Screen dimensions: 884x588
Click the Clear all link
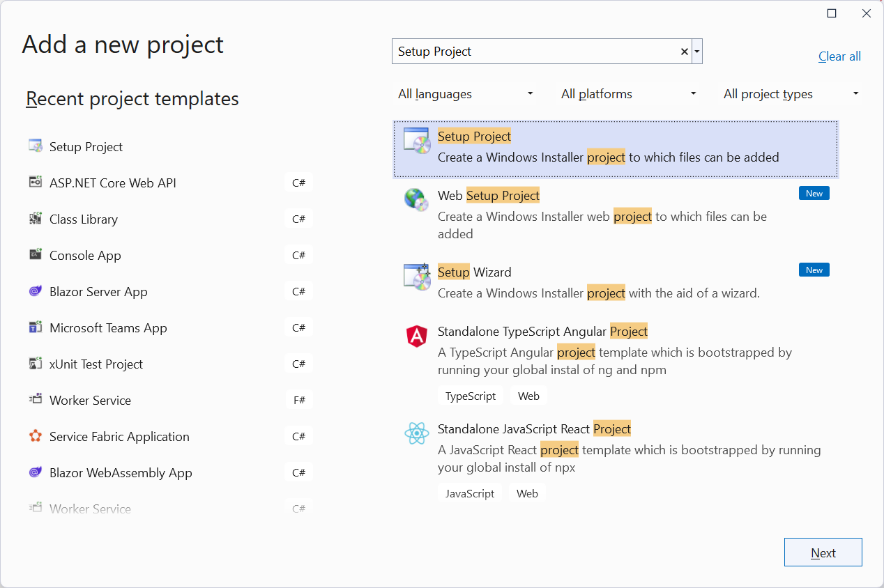(x=839, y=56)
